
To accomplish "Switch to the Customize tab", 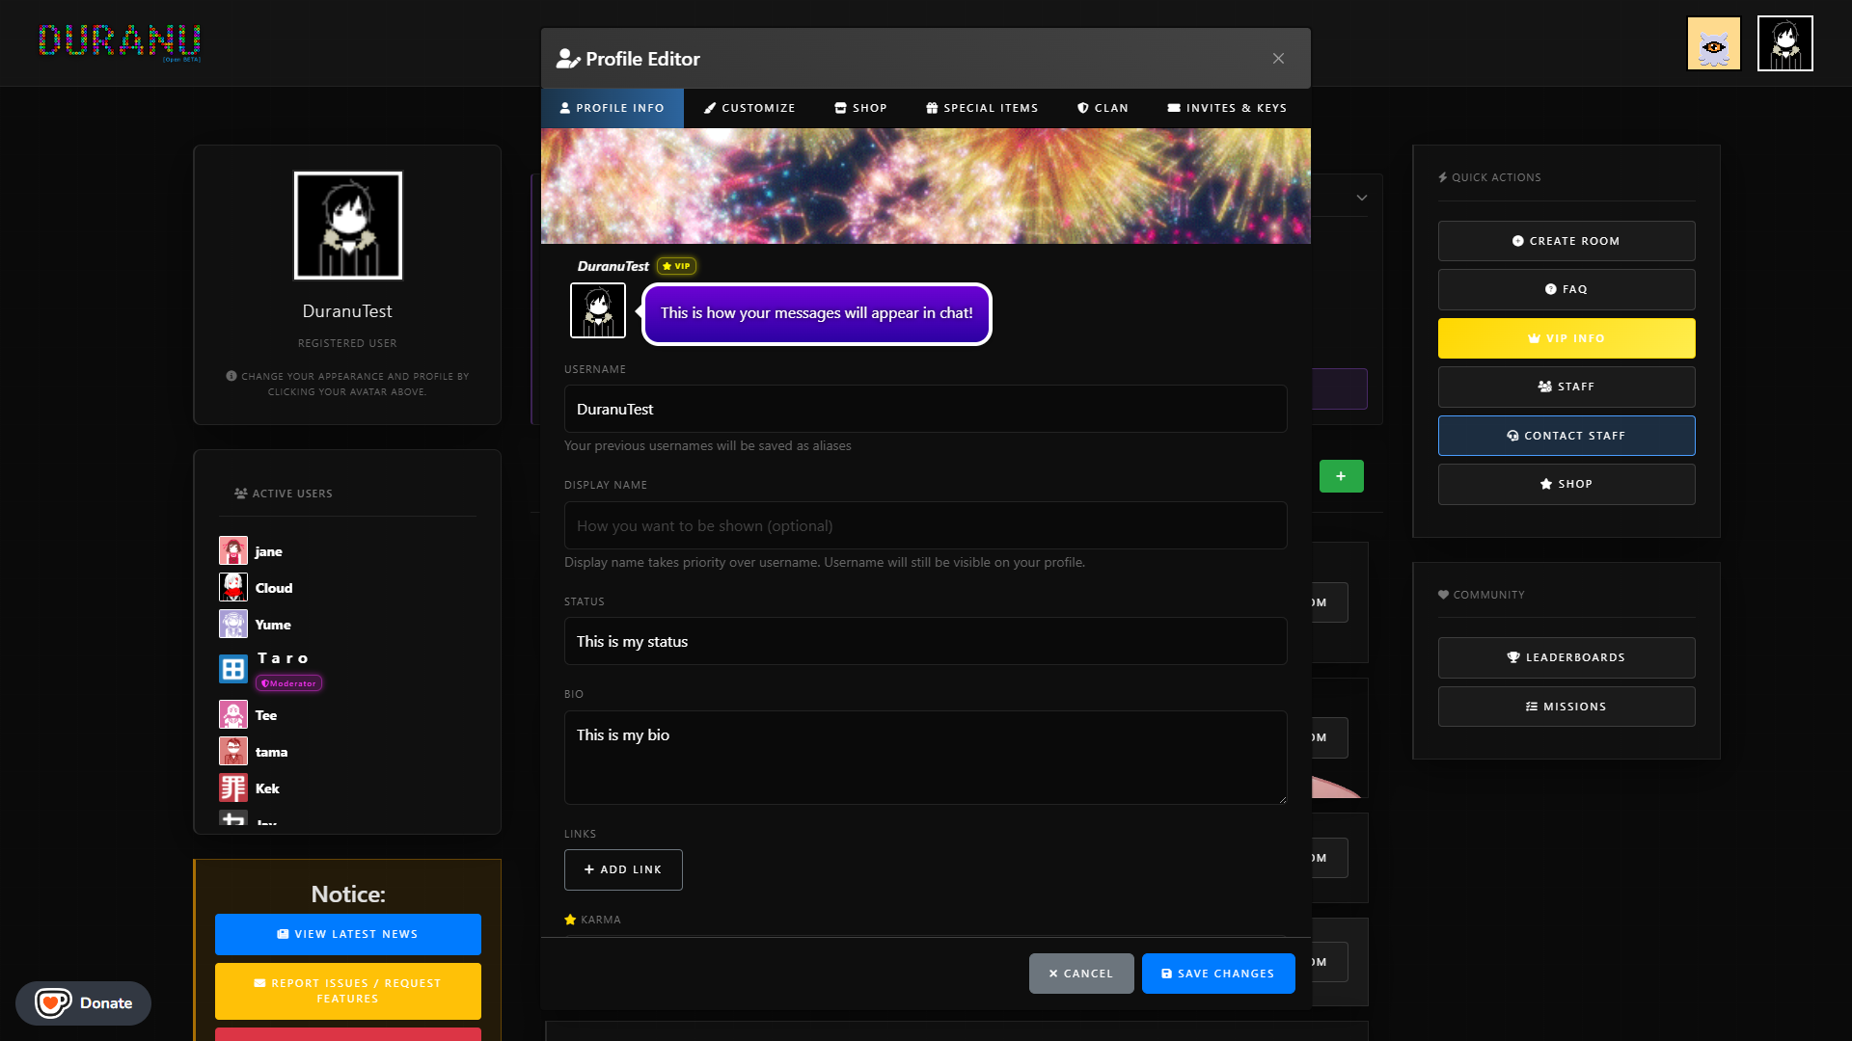I will point(749,108).
